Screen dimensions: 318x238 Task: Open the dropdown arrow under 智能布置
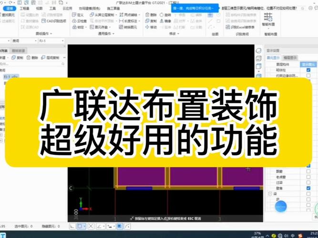coord(268,29)
